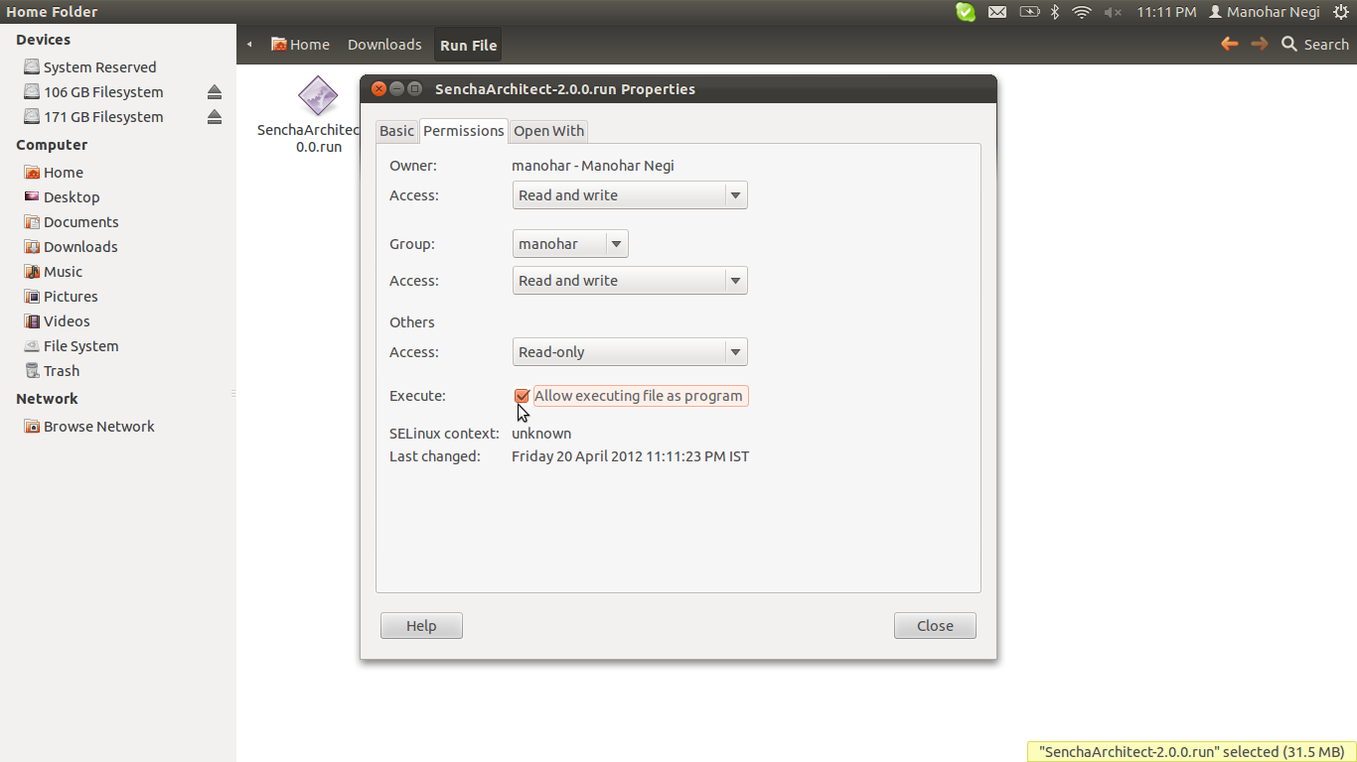Open the Others access dropdown showing Read-only
Image resolution: width=1357 pixels, height=762 pixels.
click(x=630, y=352)
